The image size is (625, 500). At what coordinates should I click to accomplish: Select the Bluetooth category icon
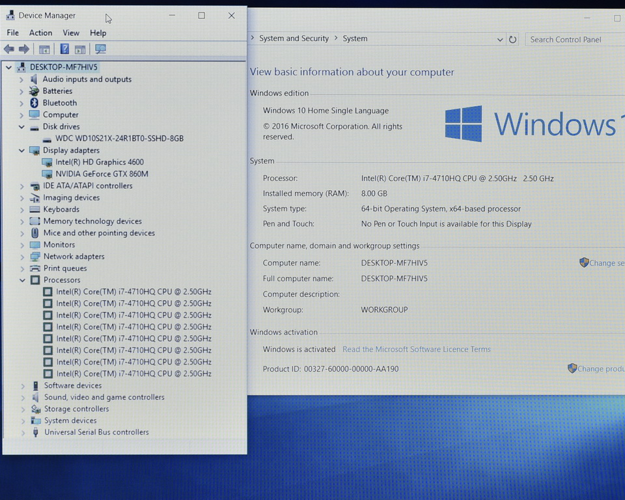(35, 103)
